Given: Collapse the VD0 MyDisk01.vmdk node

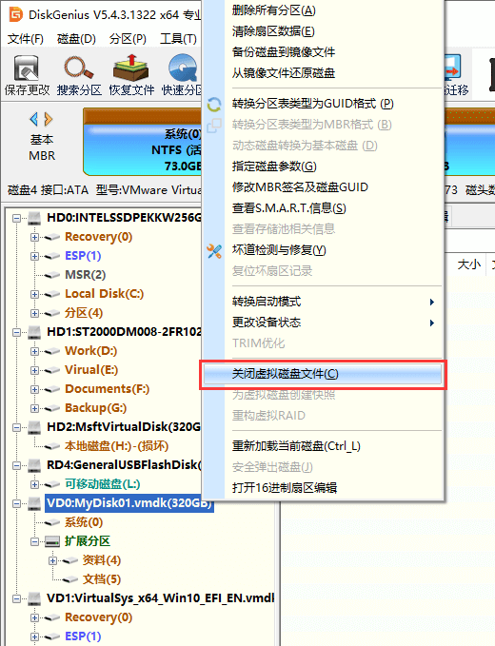Looking at the screenshot, I should pos(16,503).
